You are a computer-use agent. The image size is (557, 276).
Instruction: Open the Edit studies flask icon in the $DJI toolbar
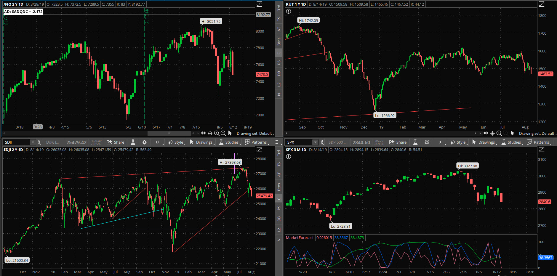133,142
